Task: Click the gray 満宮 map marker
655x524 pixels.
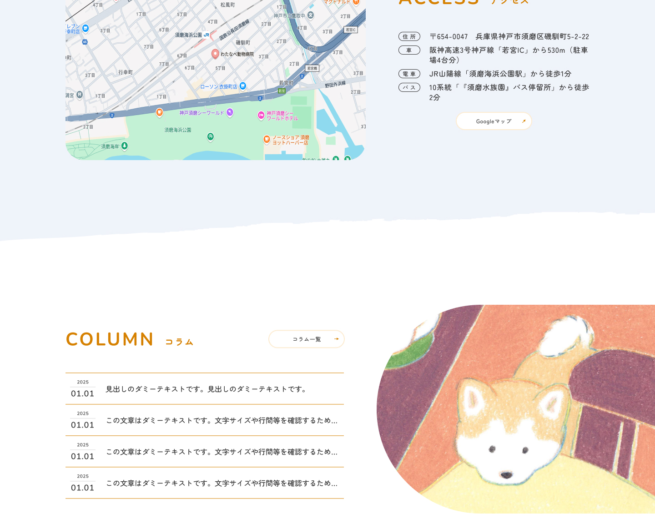Action: tap(80, 95)
